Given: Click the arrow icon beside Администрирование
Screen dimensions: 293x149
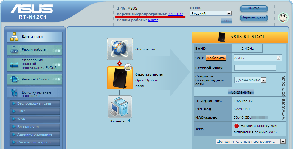Looking at the screenshot, I should pos(14,135).
